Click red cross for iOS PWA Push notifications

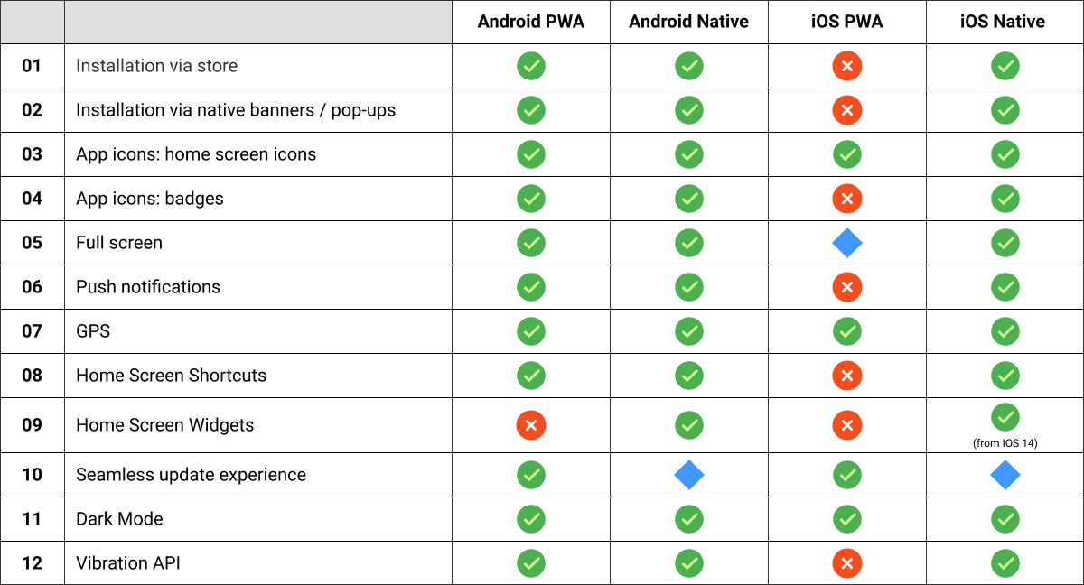(x=847, y=287)
